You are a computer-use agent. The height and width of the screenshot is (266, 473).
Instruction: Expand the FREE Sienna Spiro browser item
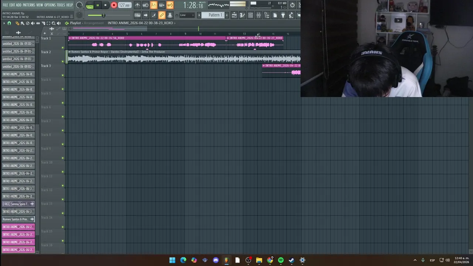point(32,204)
